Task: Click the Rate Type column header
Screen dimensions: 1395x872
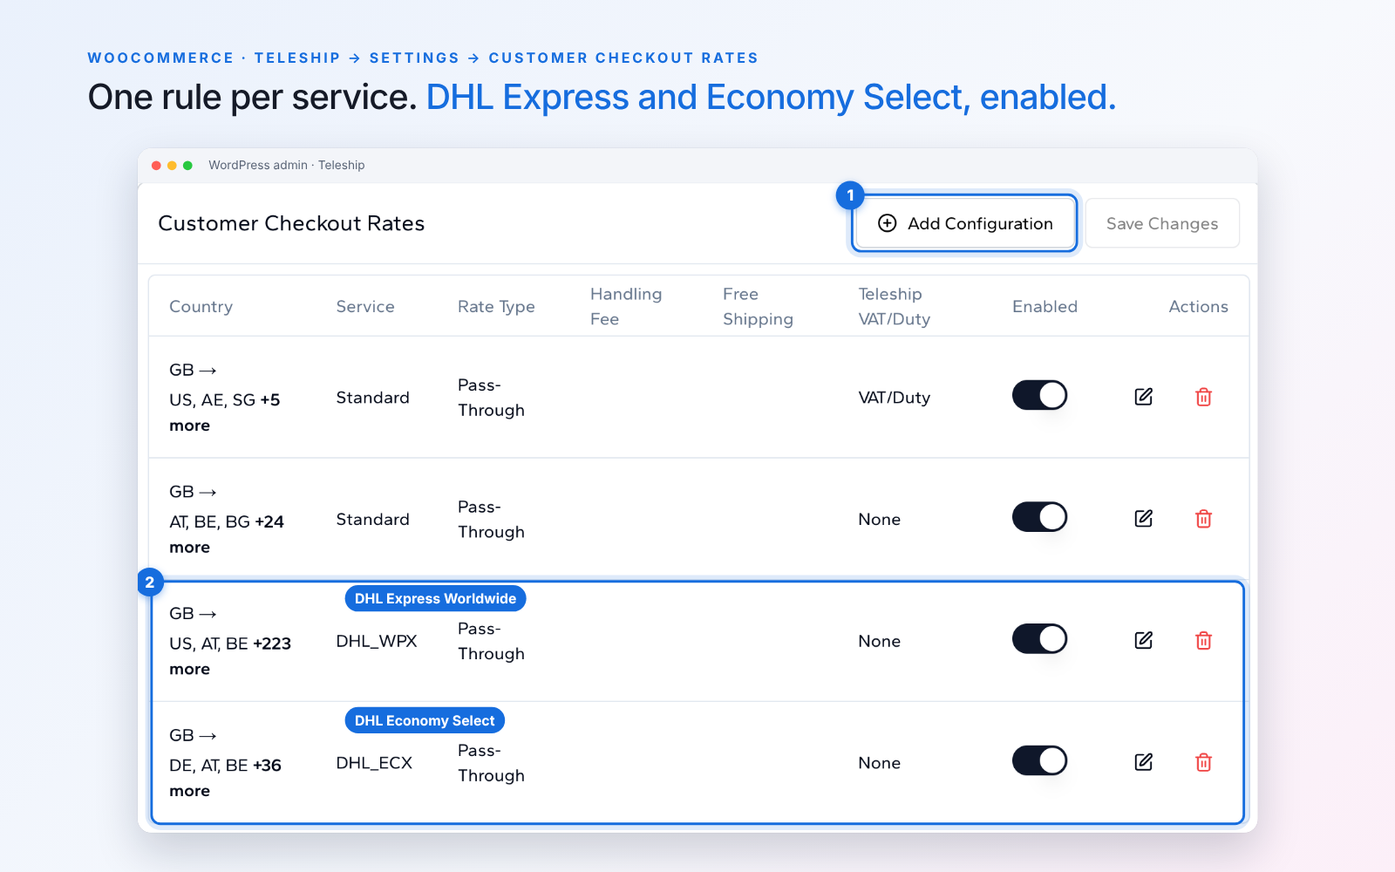Action: [x=496, y=307]
